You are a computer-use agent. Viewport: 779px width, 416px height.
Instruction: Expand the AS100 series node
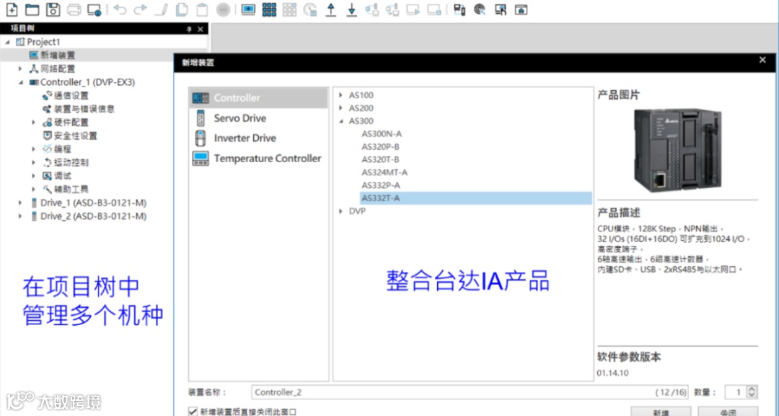point(340,95)
